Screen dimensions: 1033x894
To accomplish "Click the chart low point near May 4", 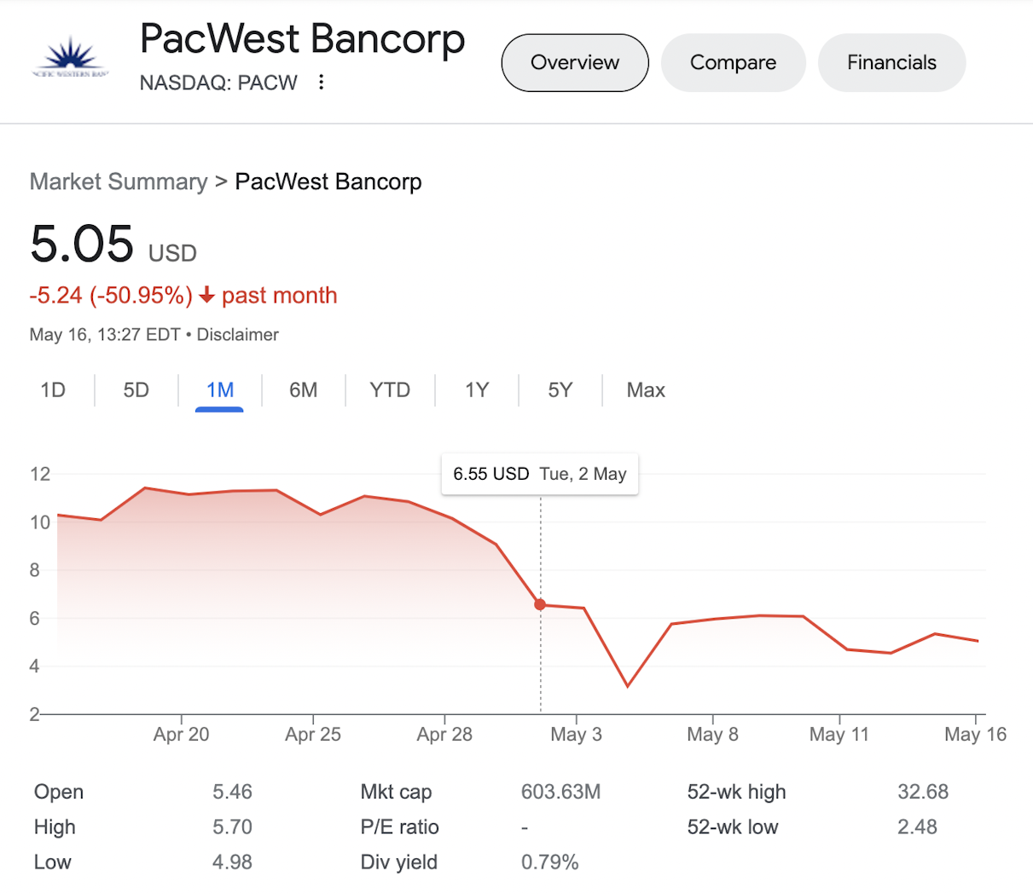I will 628,686.
